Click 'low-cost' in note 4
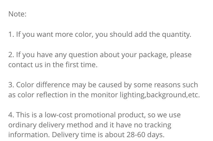The height and width of the screenshot is (141, 213). tap(58, 115)
